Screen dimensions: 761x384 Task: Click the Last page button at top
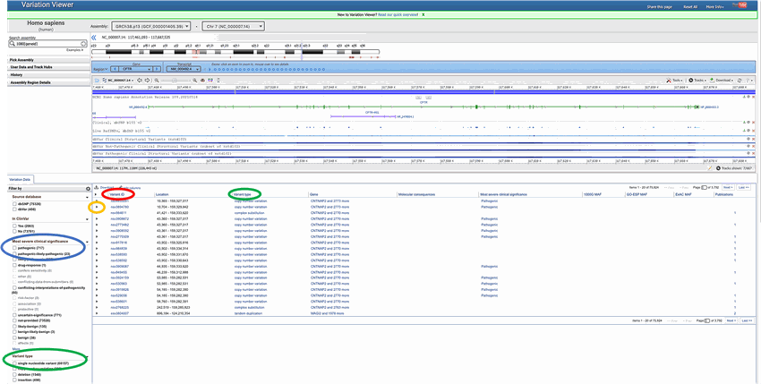pyautogui.click(x=744, y=187)
